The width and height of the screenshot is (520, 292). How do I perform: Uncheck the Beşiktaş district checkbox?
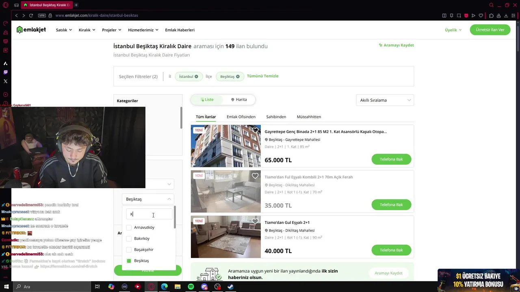[129, 261]
